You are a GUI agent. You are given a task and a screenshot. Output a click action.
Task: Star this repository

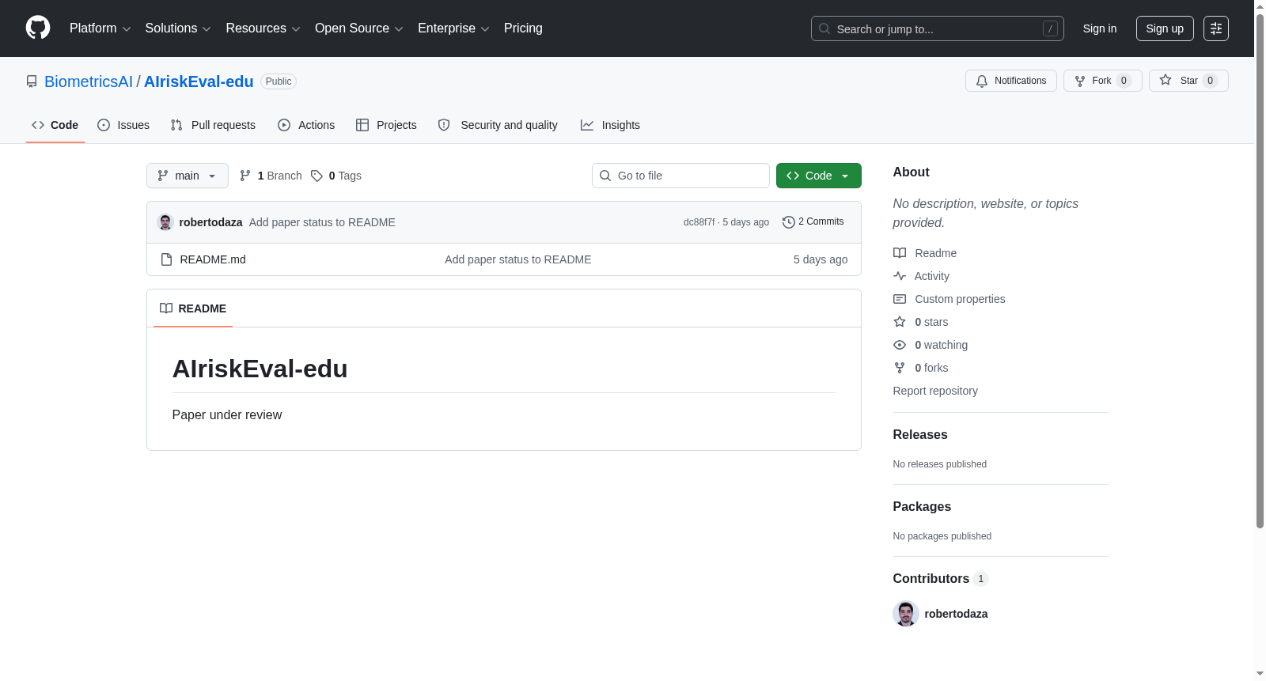[x=1188, y=81]
